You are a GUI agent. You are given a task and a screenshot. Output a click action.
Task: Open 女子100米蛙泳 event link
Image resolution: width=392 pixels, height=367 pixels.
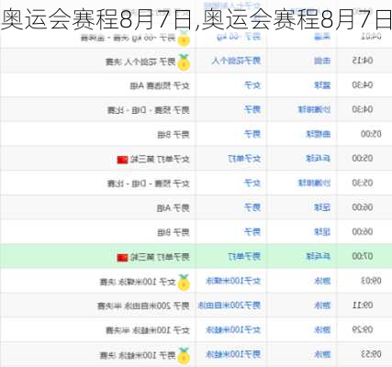tap(233, 329)
